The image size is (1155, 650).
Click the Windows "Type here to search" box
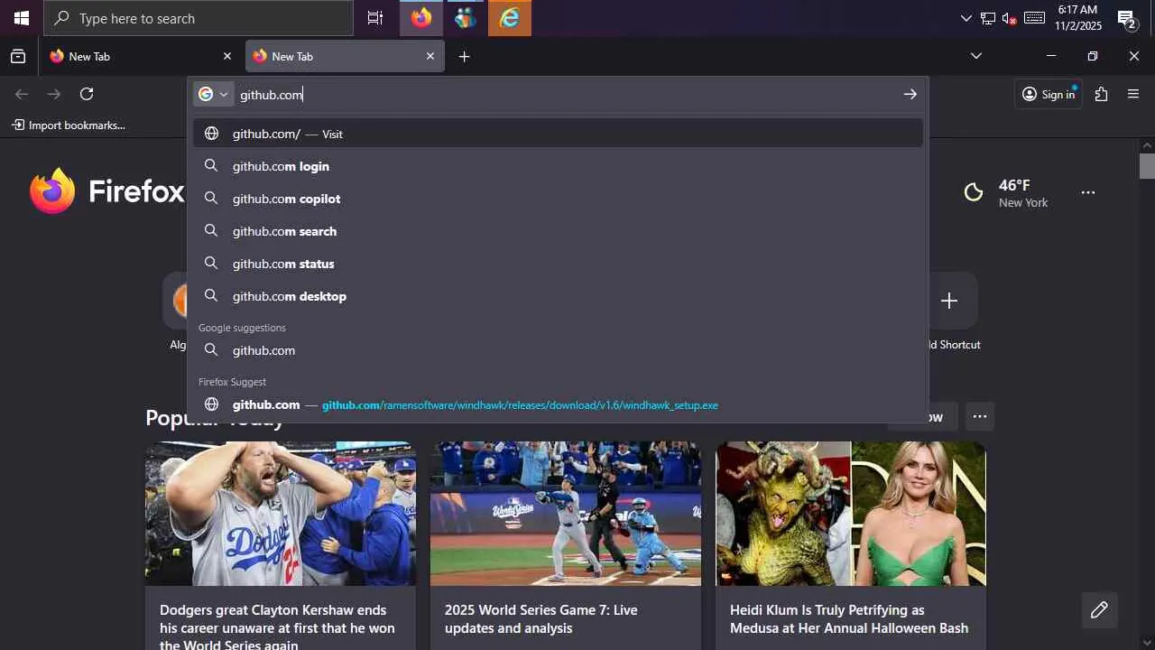pyautogui.click(x=199, y=18)
